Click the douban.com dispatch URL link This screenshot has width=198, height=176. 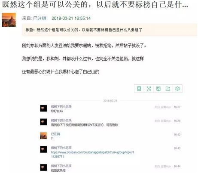click(92, 154)
